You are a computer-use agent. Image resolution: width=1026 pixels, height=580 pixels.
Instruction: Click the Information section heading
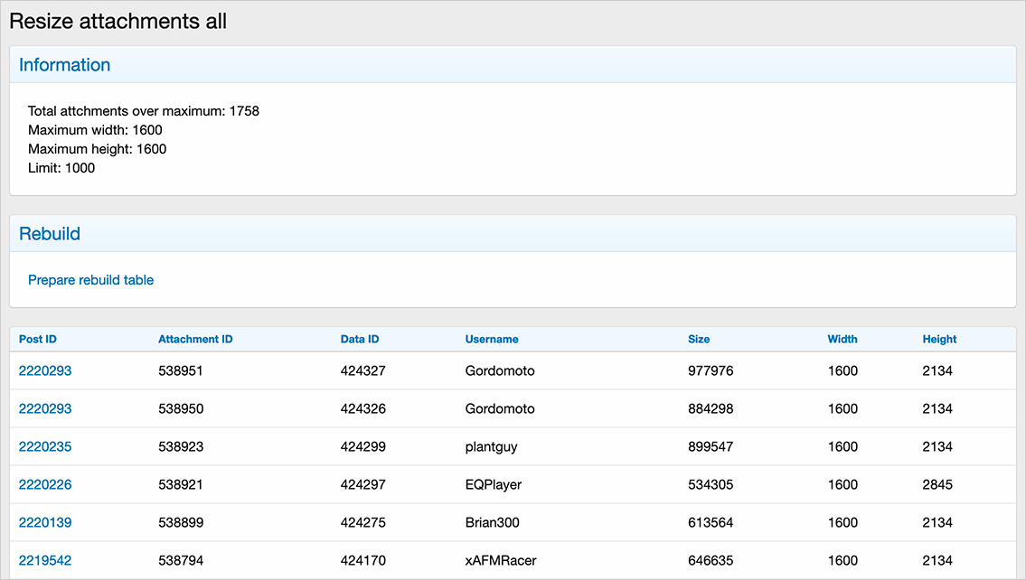tap(65, 65)
